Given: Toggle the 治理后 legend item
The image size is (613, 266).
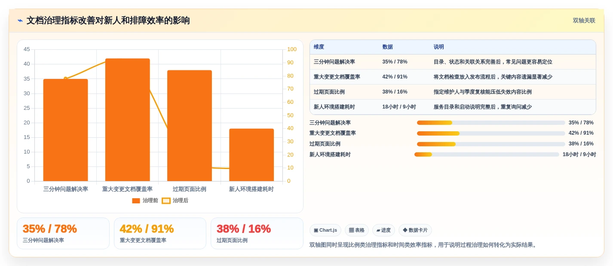Looking at the screenshot, I should 175,200.
